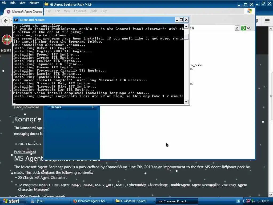This screenshot has width=273, height=205.
Task: Click the Microsoft Agent tab favicon
Action: (x=8, y=12)
